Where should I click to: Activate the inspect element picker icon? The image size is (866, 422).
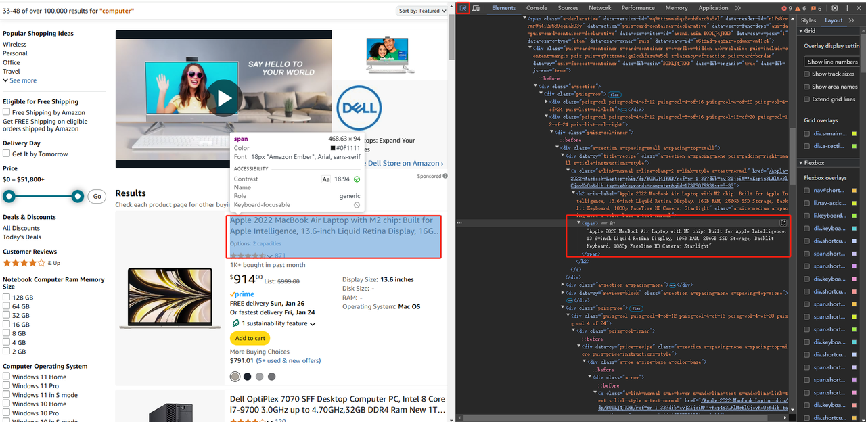[463, 8]
